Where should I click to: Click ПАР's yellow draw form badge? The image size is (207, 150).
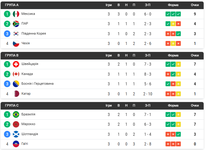tap(173, 24)
